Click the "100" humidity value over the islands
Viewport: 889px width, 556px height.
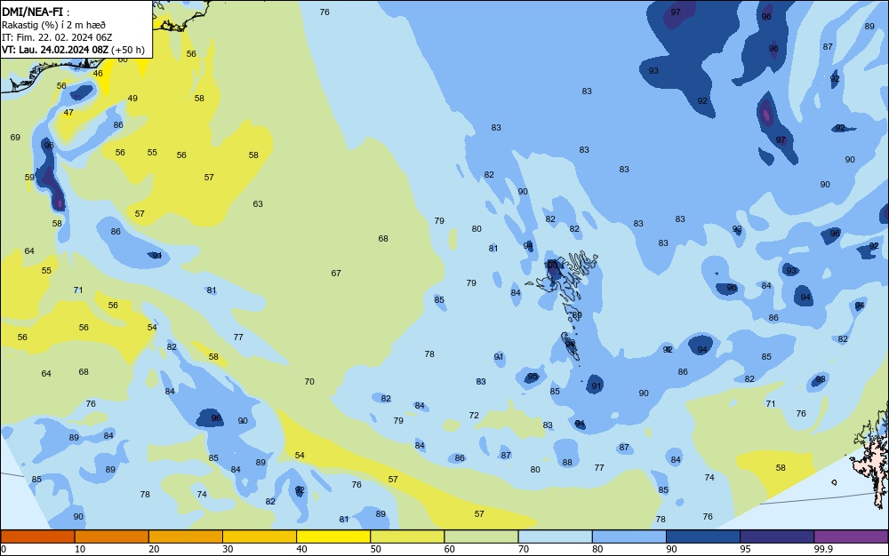tap(550, 265)
